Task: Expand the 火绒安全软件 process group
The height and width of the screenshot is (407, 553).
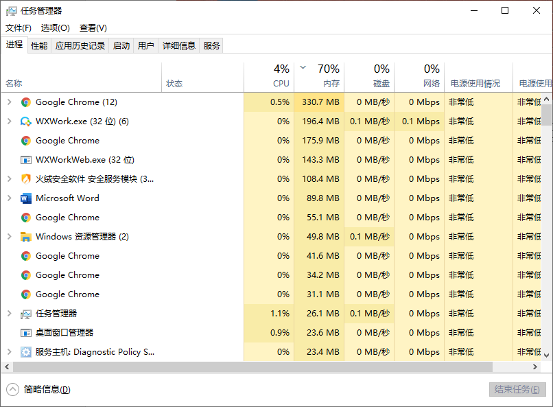Action: click(9, 178)
